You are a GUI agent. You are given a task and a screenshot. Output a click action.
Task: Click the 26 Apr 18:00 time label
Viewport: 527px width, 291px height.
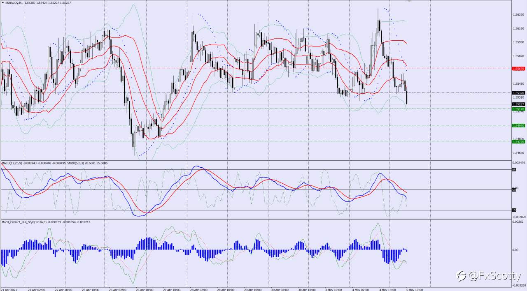145,289
